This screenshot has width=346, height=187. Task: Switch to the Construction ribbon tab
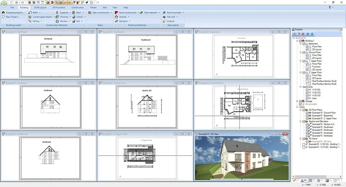(78, 7)
